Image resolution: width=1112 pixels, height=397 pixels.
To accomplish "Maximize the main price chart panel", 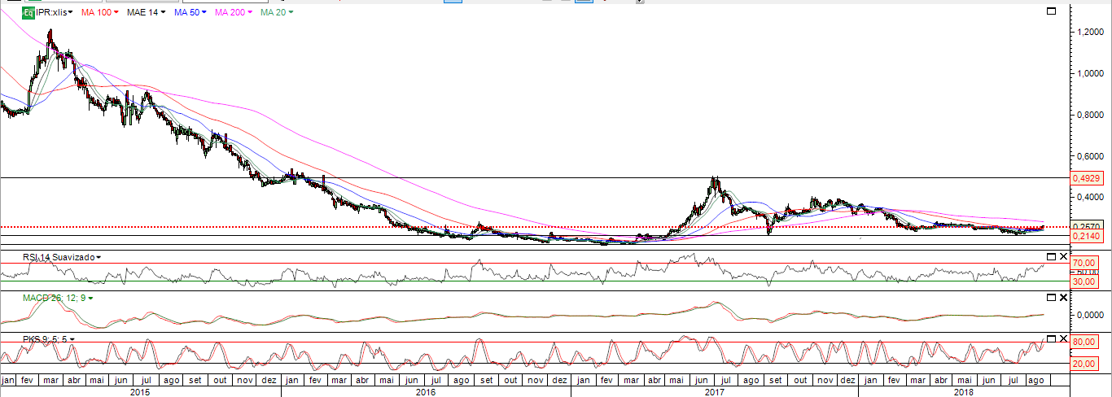I will click(x=1051, y=11).
